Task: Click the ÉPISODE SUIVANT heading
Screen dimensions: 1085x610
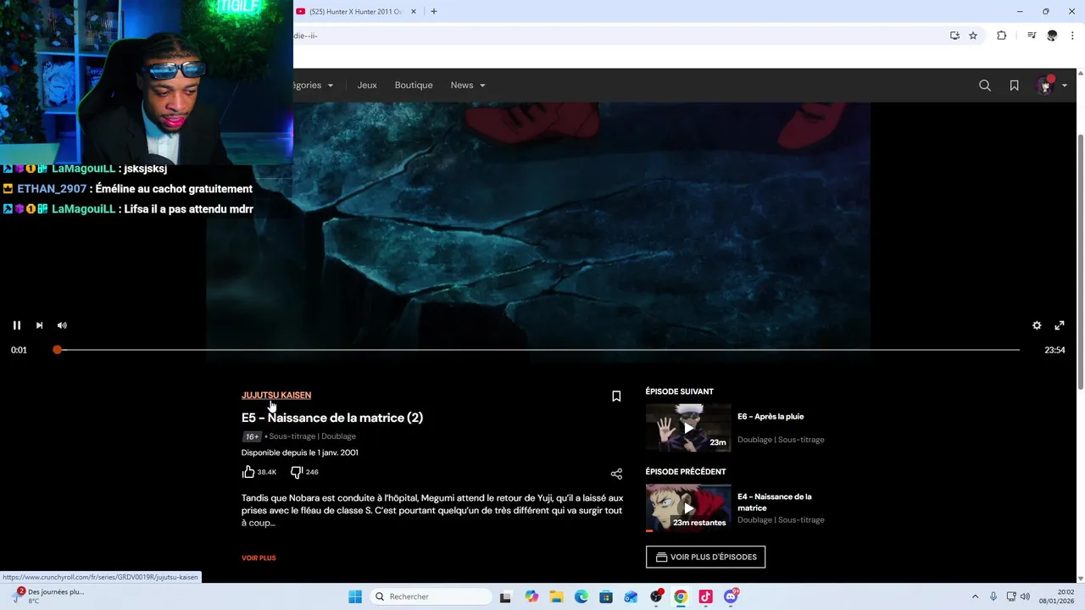Action: 680,391
